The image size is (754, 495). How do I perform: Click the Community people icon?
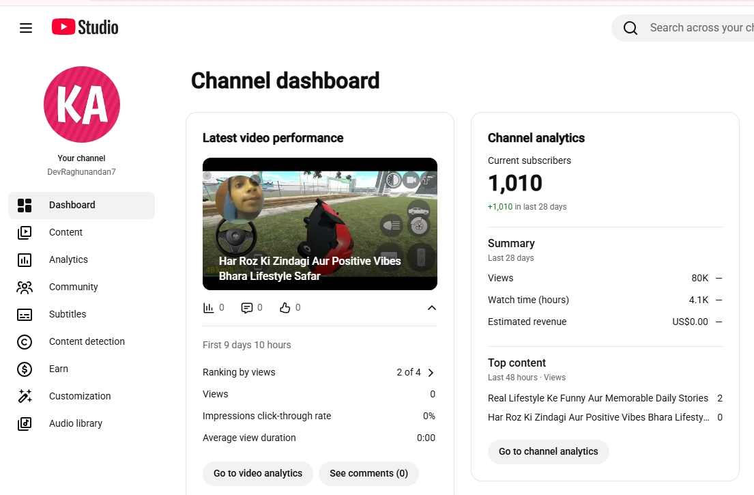point(25,287)
